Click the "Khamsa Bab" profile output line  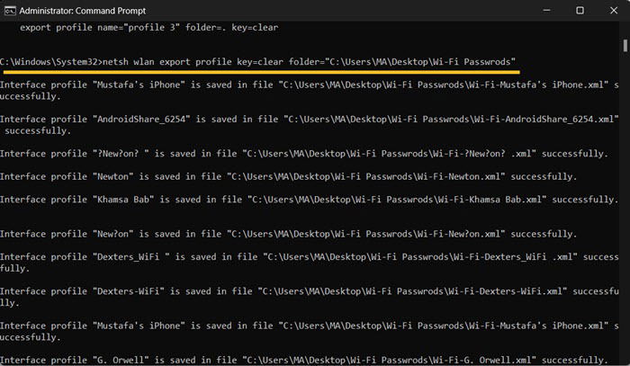pyautogui.click(x=309, y=200)
